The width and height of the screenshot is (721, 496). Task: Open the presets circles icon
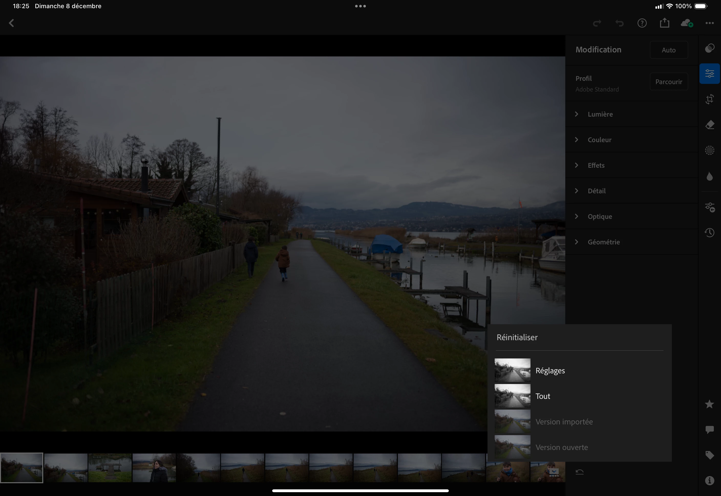709,48
